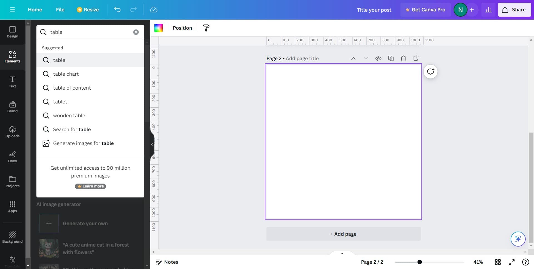
Task: Move page up with the chevron arrow
Action: 353,58
